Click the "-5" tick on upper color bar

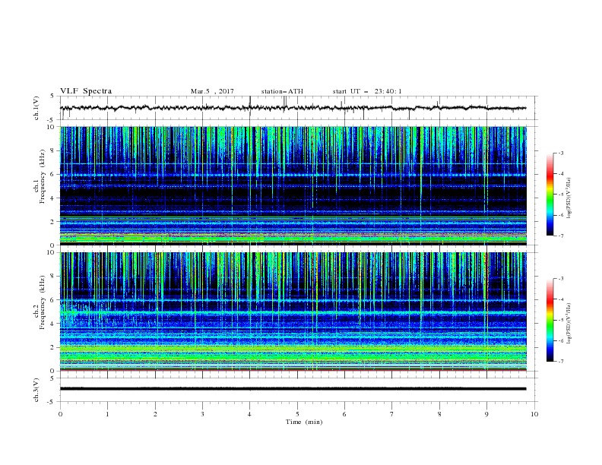(x=561, y=195)
